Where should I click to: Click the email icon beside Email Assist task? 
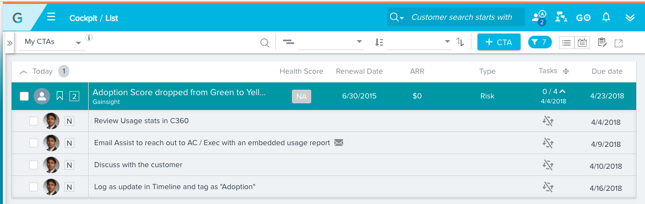click(x=339, y=143)
